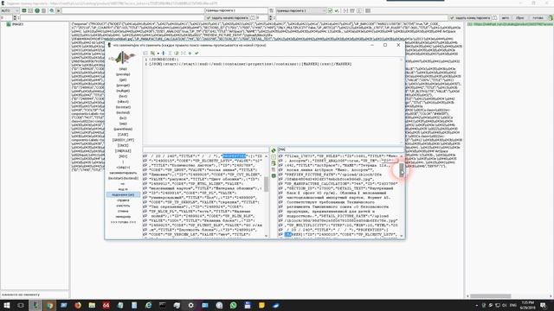Screen dimensions: 554x311
Task: Click 'отмена' in the dialog list
Action: click(x=123, y=211)
